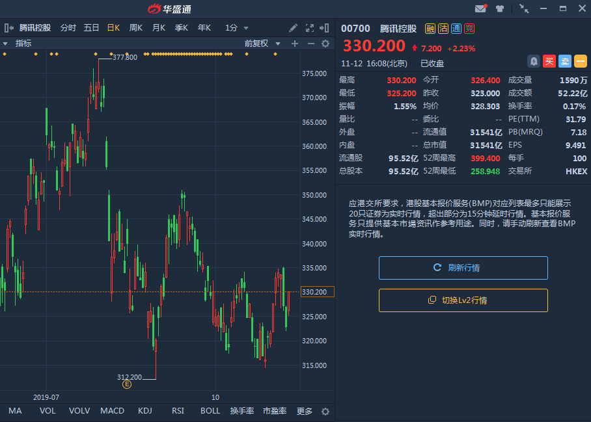Click the price alert bell icon
591x422 pixels.
click(x=534, y=61)
